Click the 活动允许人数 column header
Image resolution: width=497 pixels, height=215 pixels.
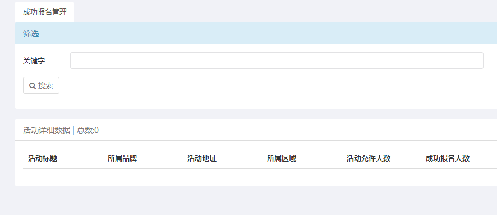(369, 158)
